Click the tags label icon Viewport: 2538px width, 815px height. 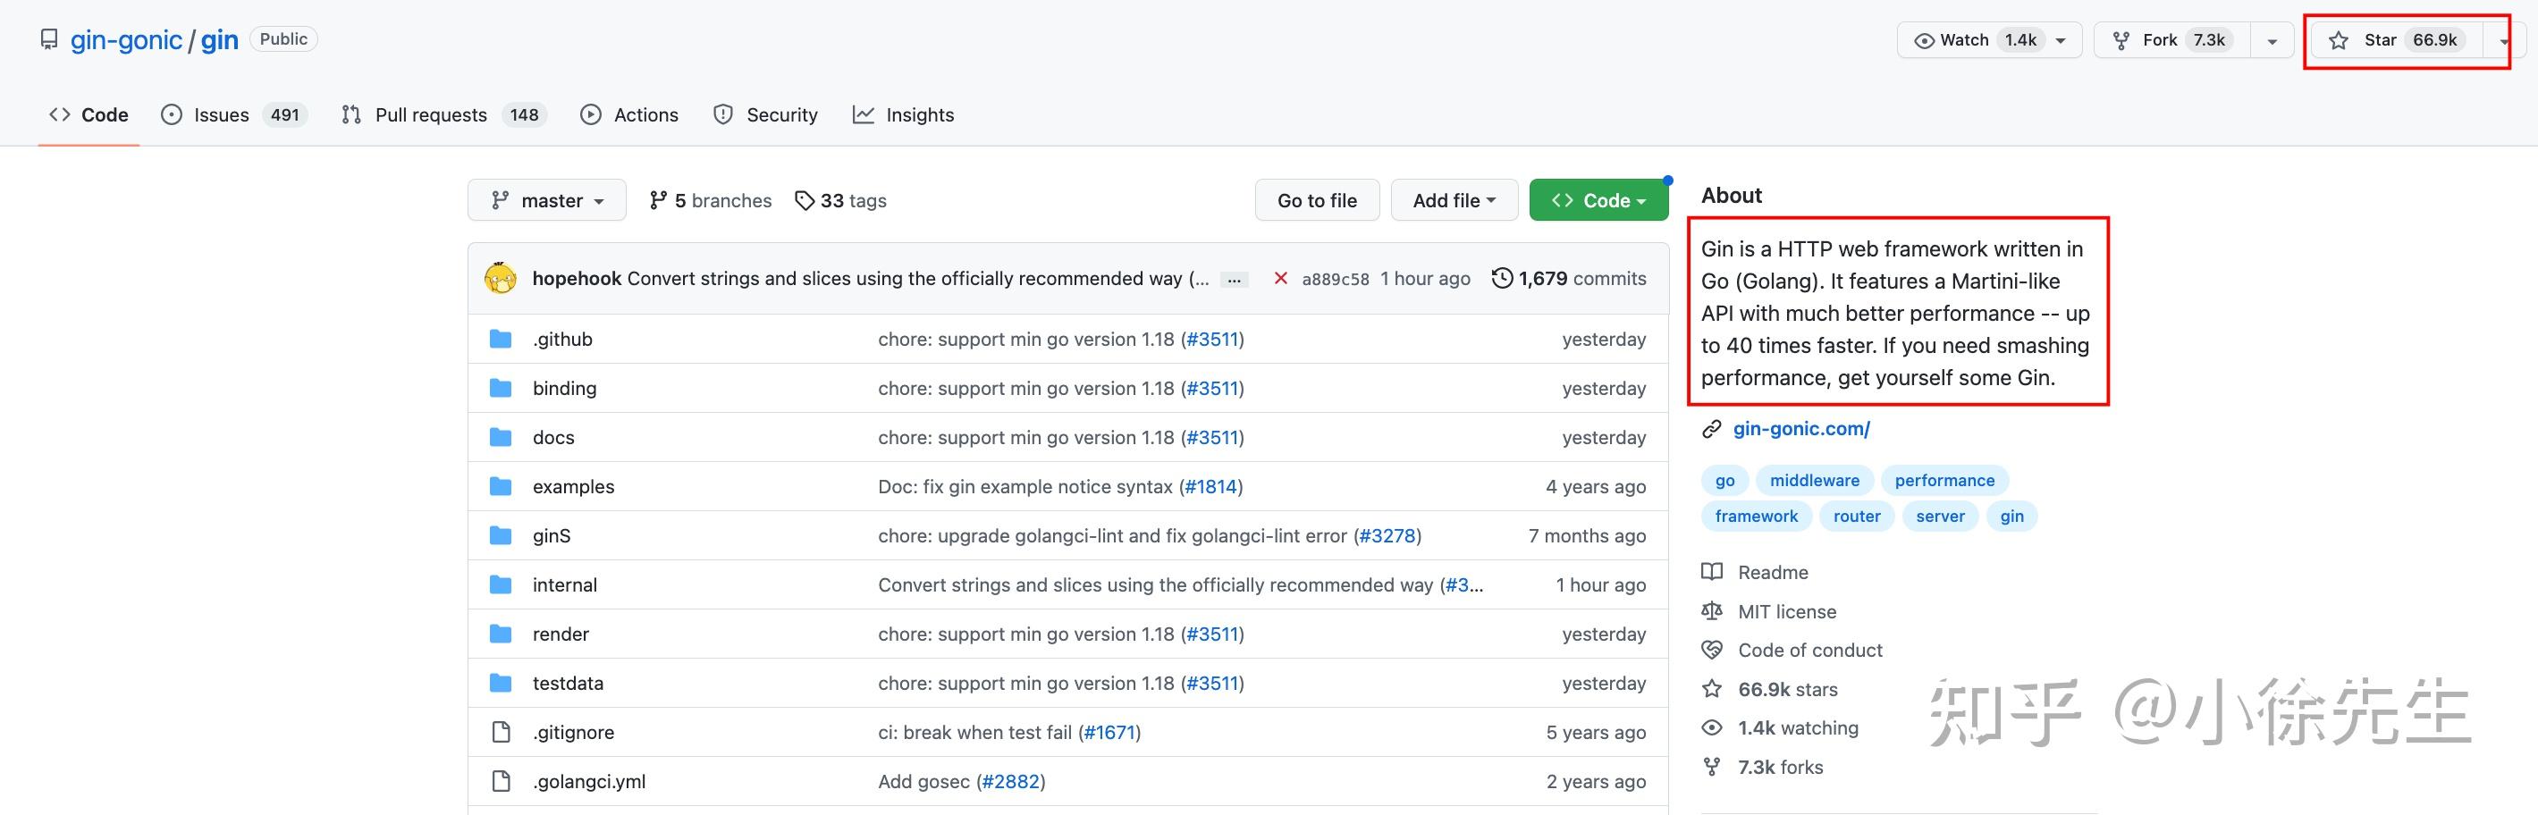click(x=805, y=201)
